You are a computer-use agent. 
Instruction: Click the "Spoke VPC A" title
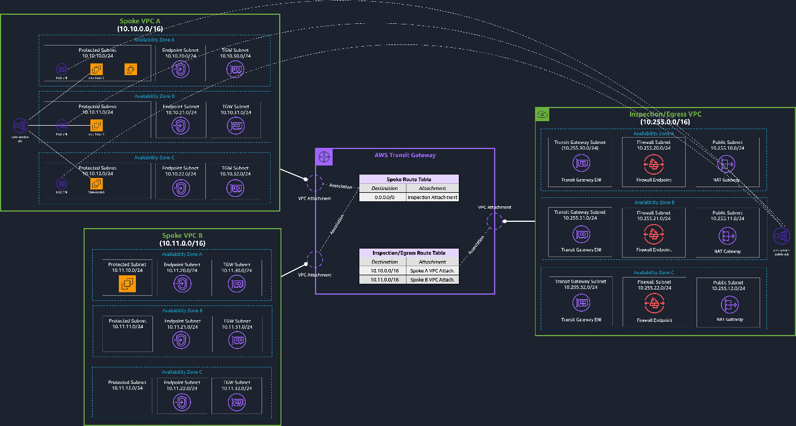pos(140,21)
